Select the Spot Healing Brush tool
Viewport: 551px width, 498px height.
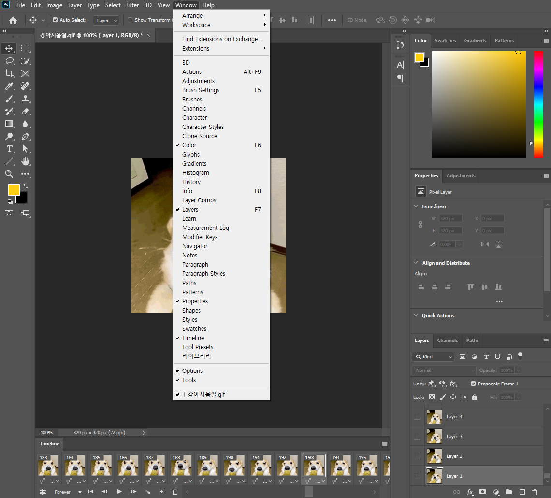[25, 86]
